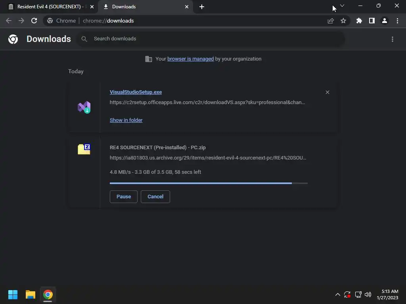Click the managed organization building icon
This screenshot has height=304, width=406.
click(149, 59)
